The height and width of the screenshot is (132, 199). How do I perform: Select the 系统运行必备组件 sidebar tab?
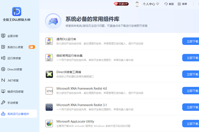click(x=19, y=114)
